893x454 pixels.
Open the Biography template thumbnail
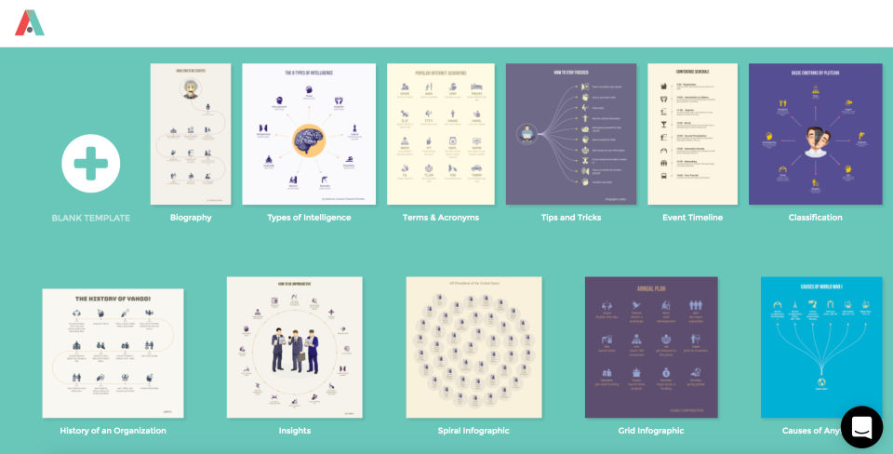point(191,134)
